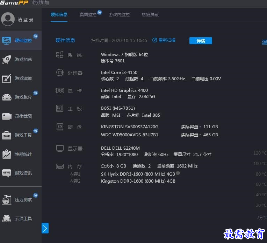Click 核心数 2 value
The height and width of the screenshot is (245, 267).
pos(110,79)
